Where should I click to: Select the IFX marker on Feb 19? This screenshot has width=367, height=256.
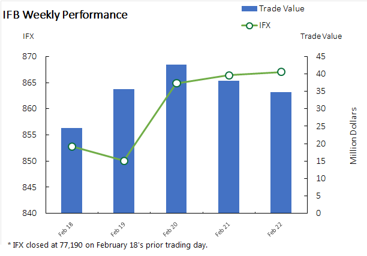pos(124,161)
